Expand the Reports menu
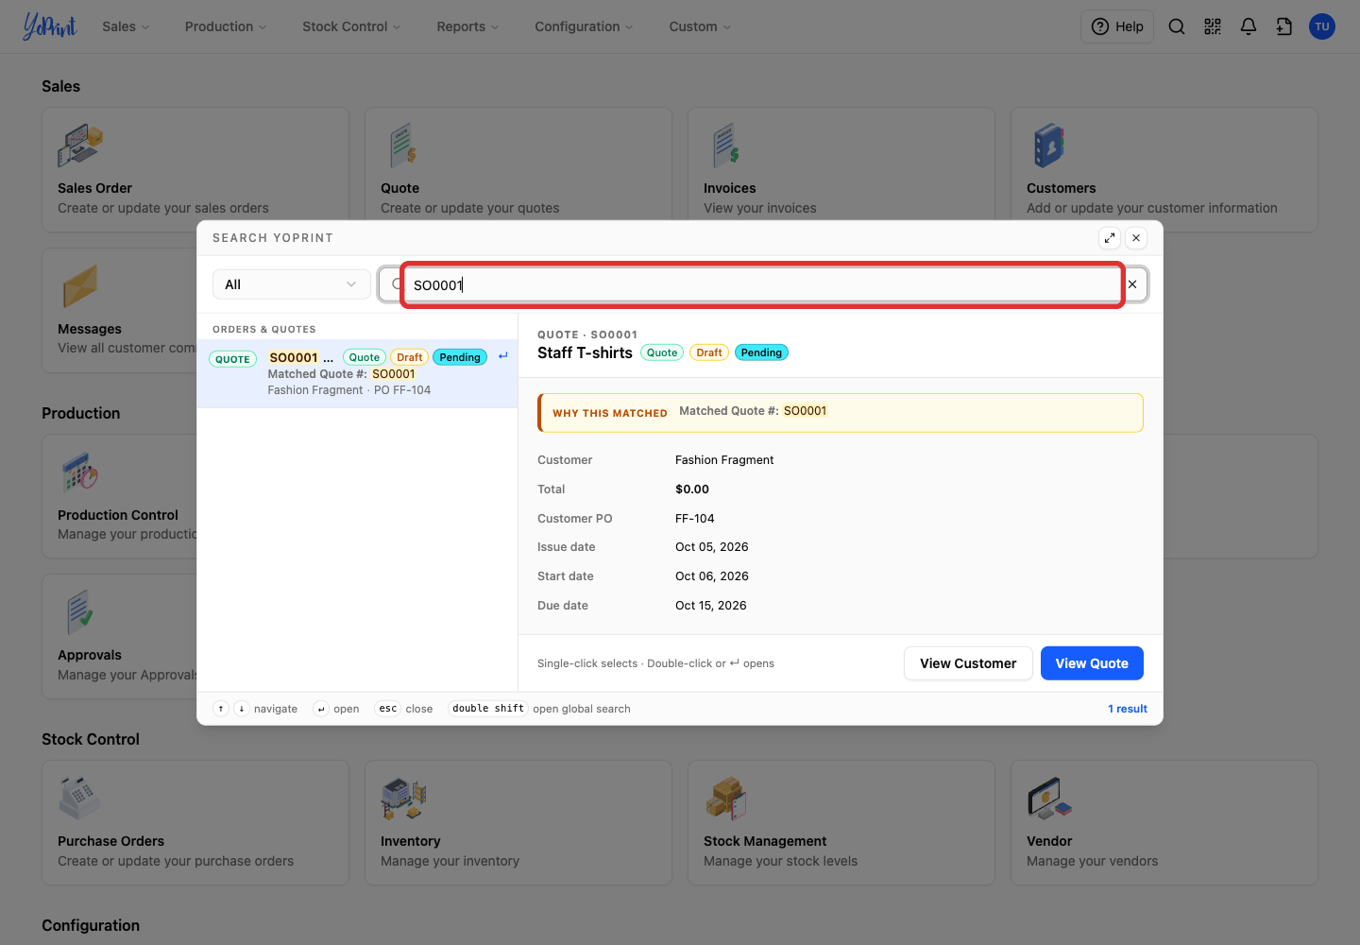The height and width of the screenshot is (945, 1360). (467, 26)
